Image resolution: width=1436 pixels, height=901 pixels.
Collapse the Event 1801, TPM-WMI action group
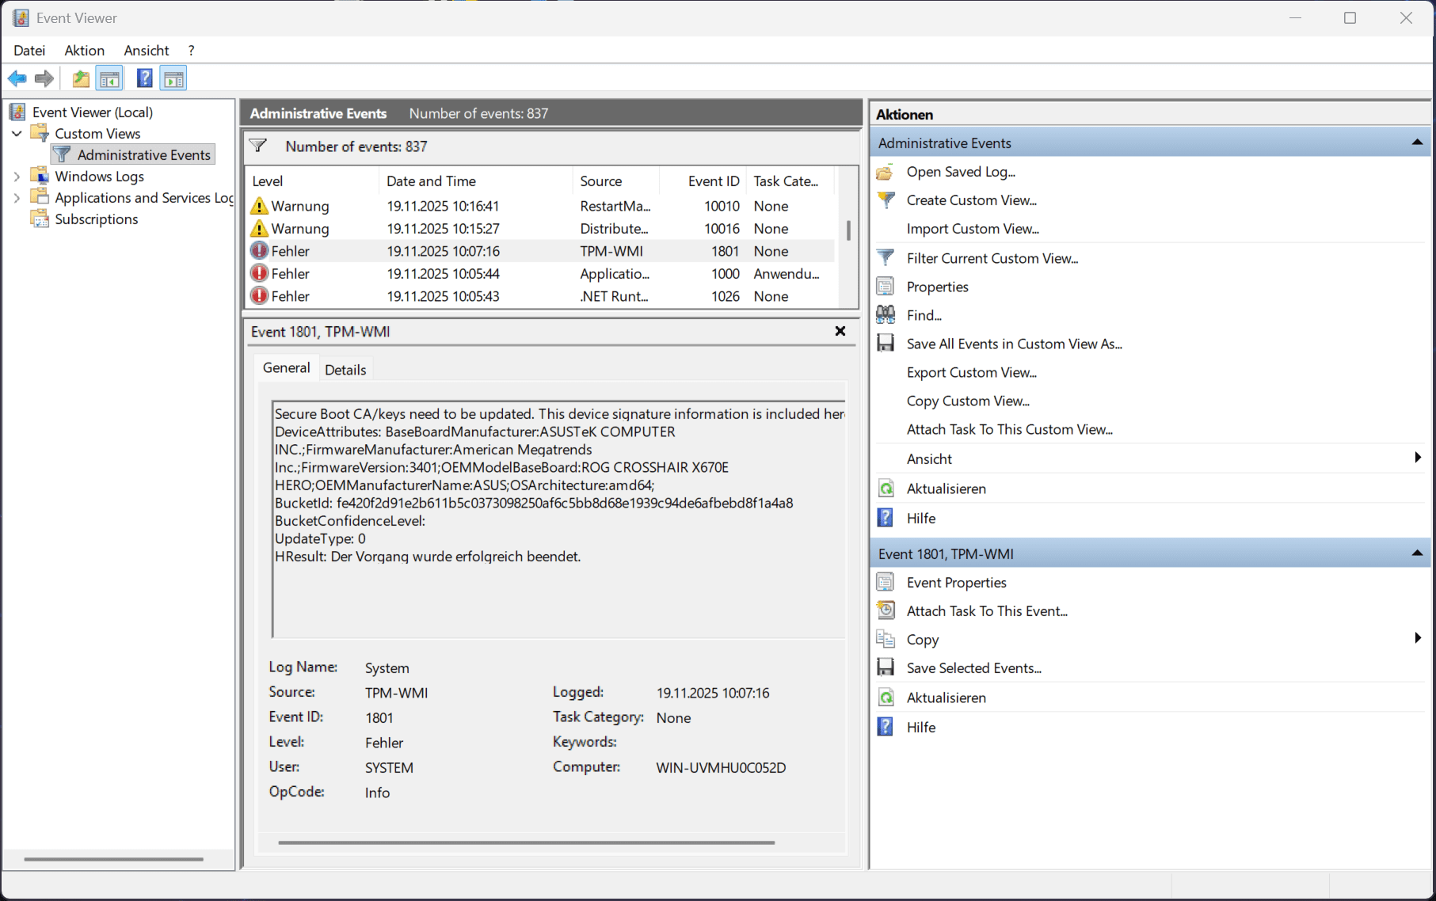click(x=1416, y=553)
